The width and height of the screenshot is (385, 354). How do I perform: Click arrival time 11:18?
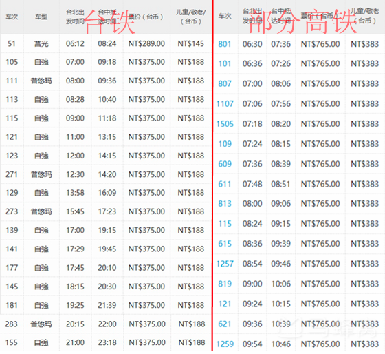coord(107,118)
